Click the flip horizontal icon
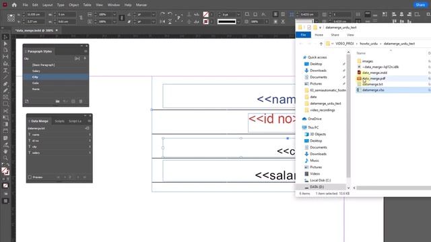Screen dimensions: 431x242 tap(162, 22)
